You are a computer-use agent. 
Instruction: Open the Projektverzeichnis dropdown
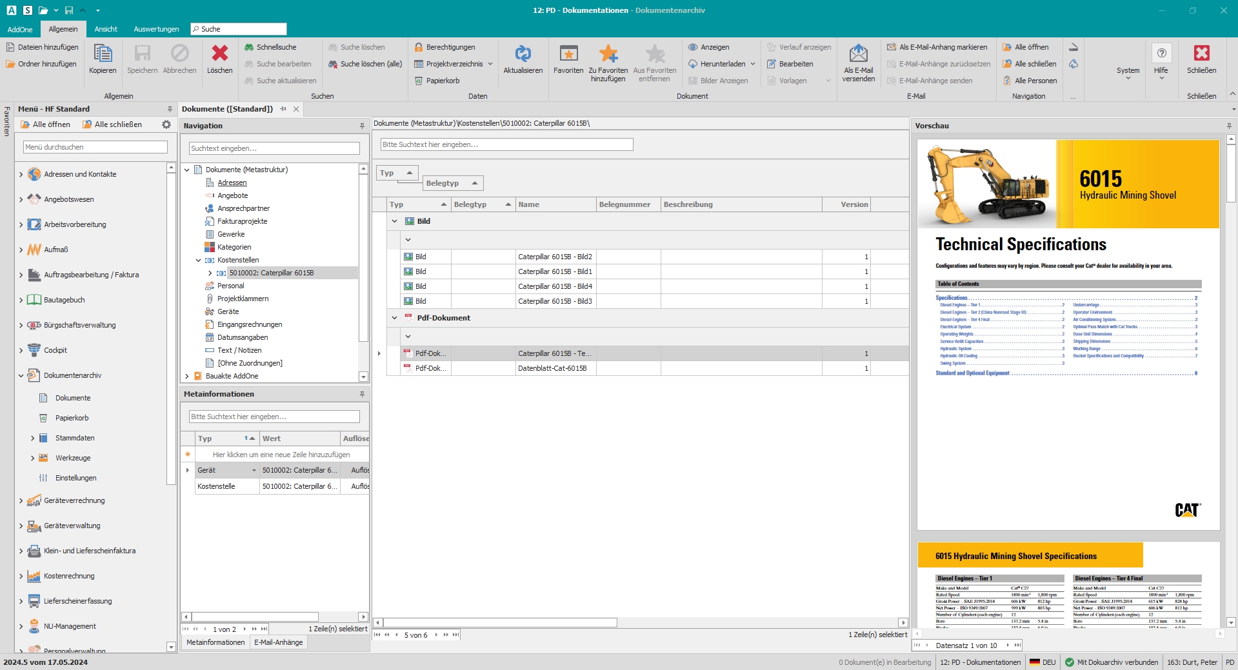(x=490, y=64)
